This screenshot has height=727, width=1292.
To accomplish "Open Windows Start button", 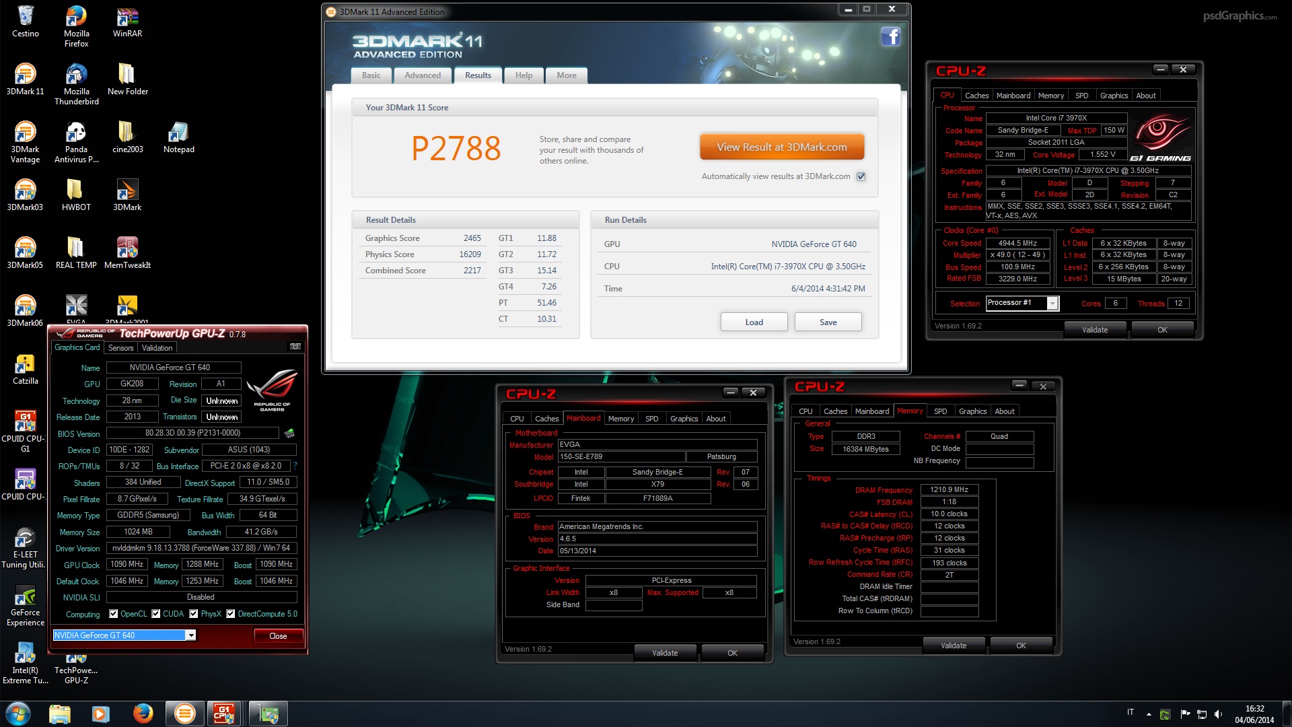I will tap(18, 714).
